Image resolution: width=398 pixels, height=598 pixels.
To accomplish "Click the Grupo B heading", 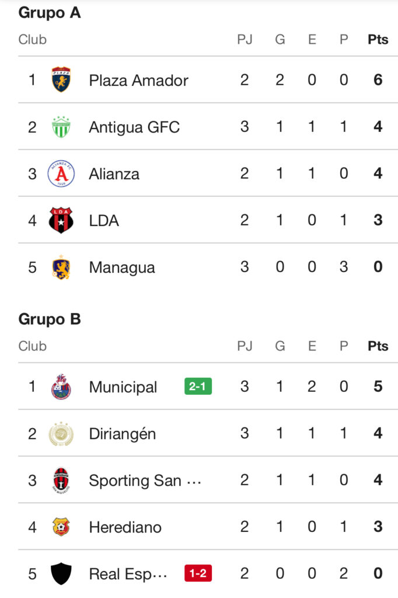I will point(50,319).
